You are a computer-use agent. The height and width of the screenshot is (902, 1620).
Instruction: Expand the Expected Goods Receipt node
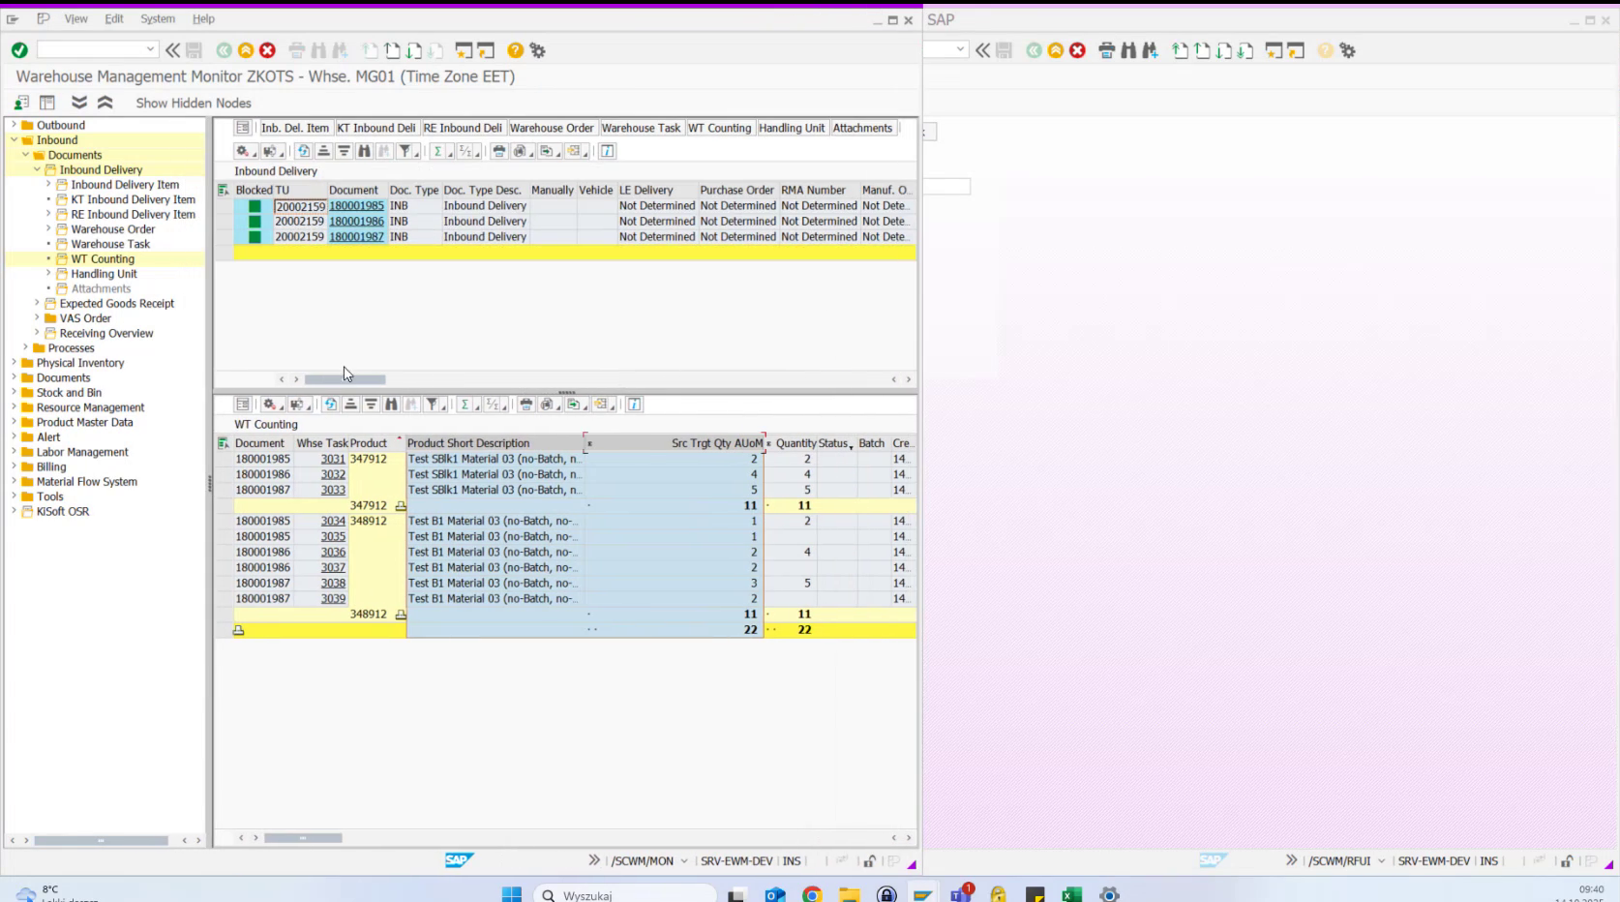click(x=37, y=303)
